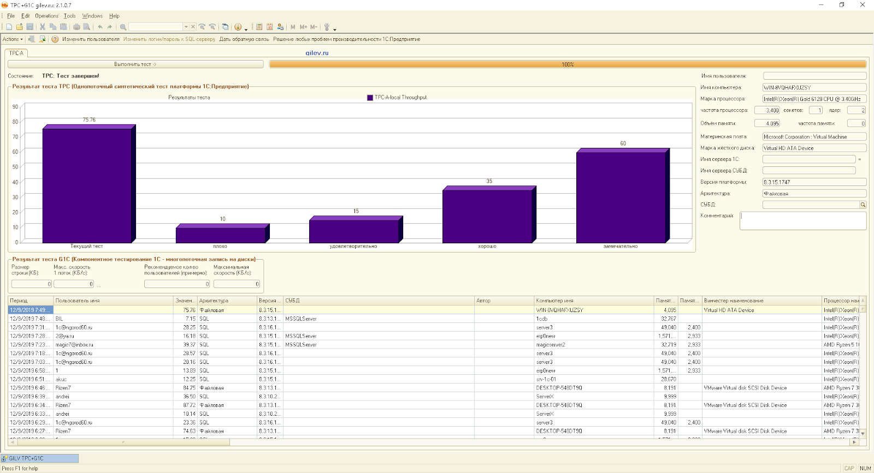Open the Operations menu

[x=47, y=16]
